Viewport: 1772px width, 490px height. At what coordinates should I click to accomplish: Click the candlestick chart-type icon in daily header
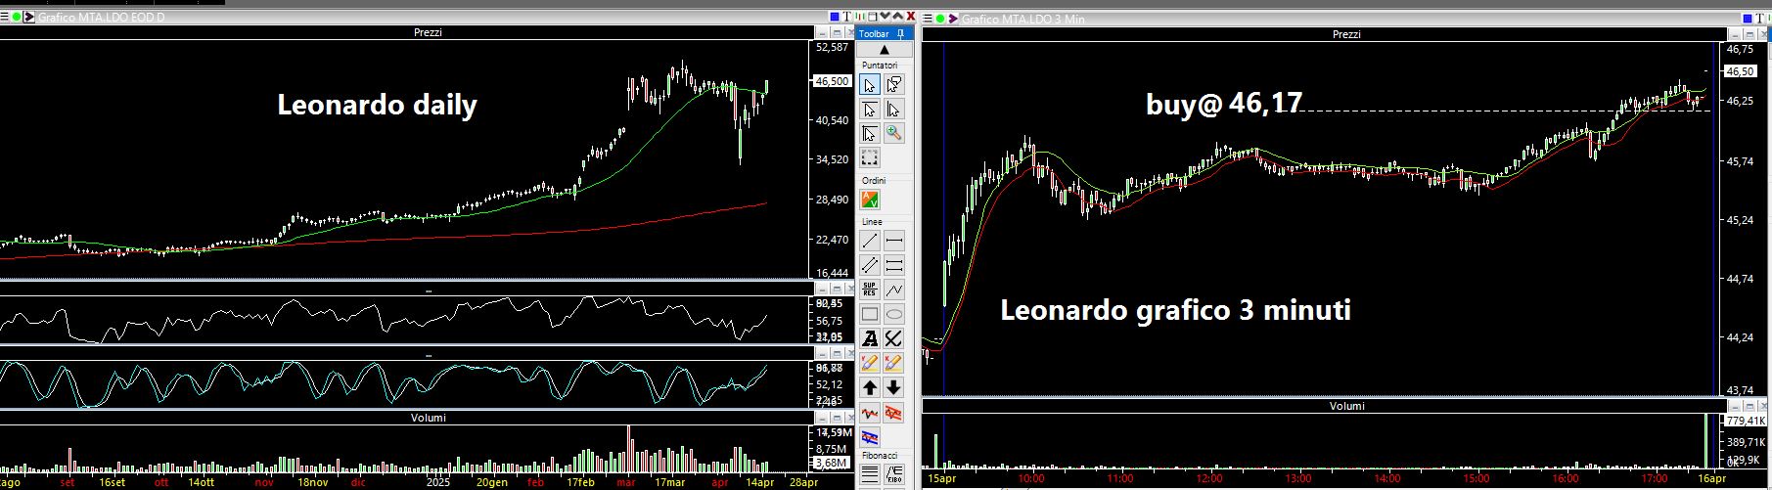coord(860,17)
